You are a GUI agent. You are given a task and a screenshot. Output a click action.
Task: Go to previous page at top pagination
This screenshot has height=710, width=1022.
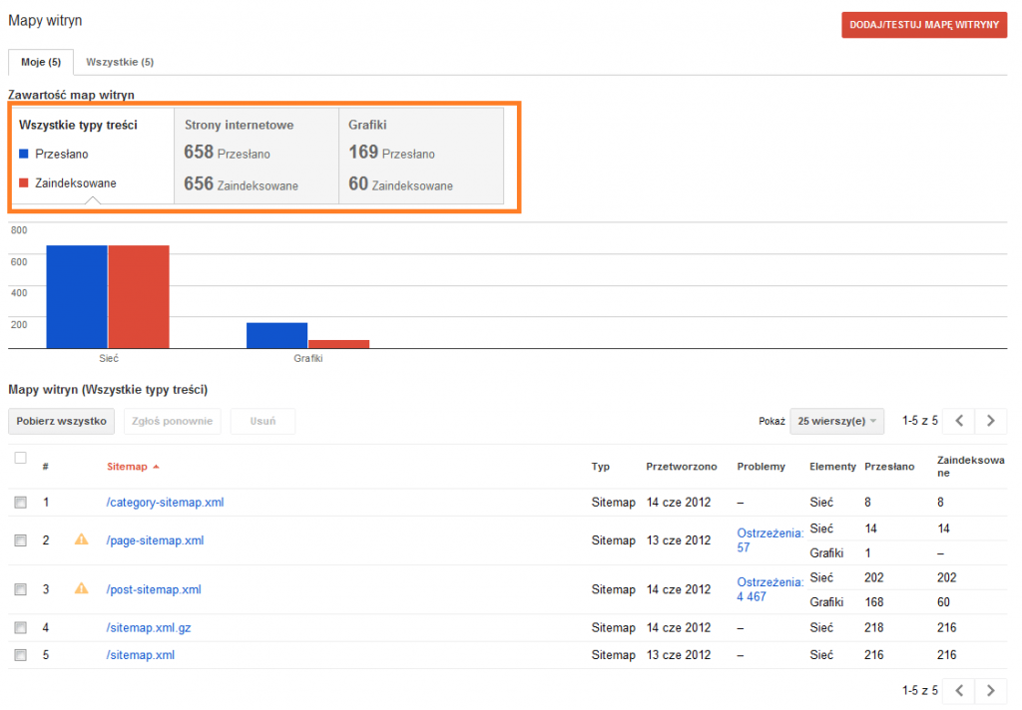(x=958, y=421)
